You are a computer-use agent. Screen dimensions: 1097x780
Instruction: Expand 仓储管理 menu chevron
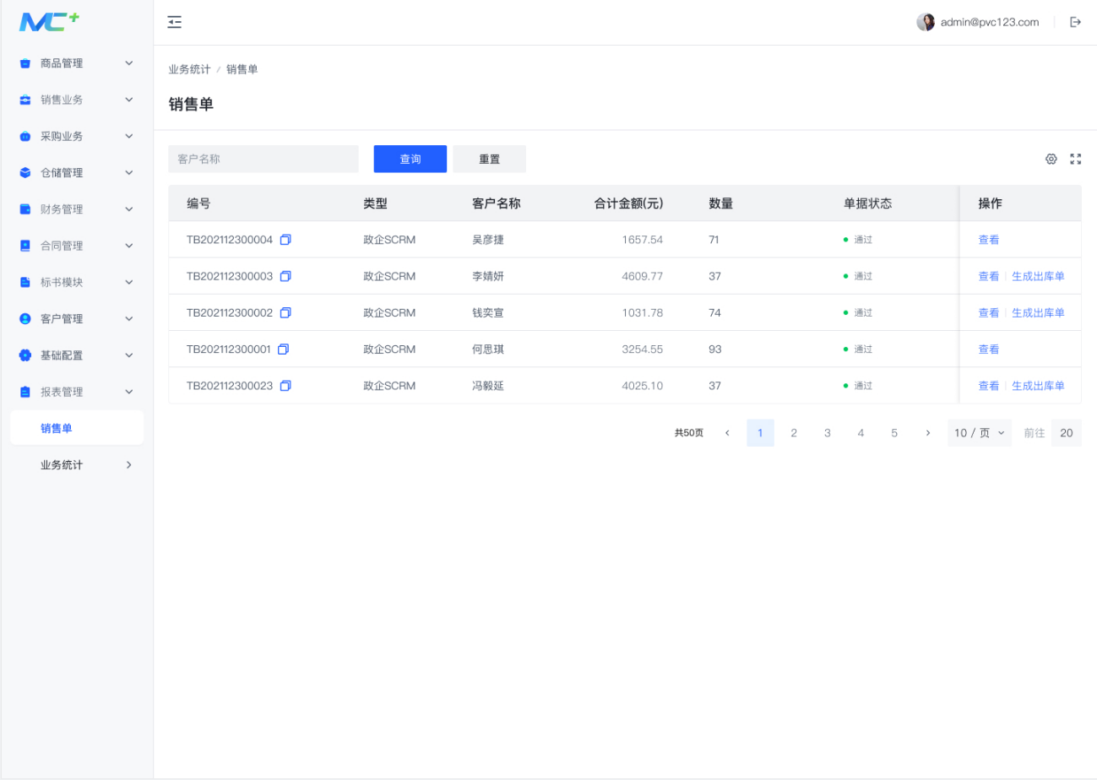click(x=129, y=173)
